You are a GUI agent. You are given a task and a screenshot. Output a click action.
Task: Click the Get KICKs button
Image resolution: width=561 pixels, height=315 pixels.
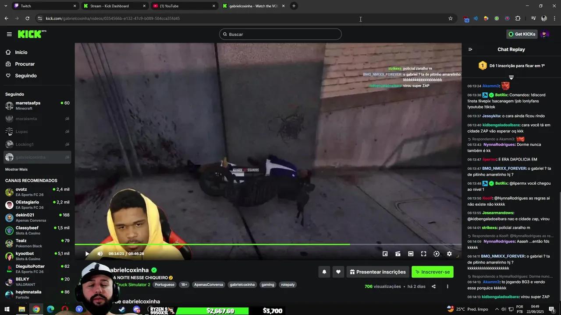pyautogui.click(x=522, y=34)
